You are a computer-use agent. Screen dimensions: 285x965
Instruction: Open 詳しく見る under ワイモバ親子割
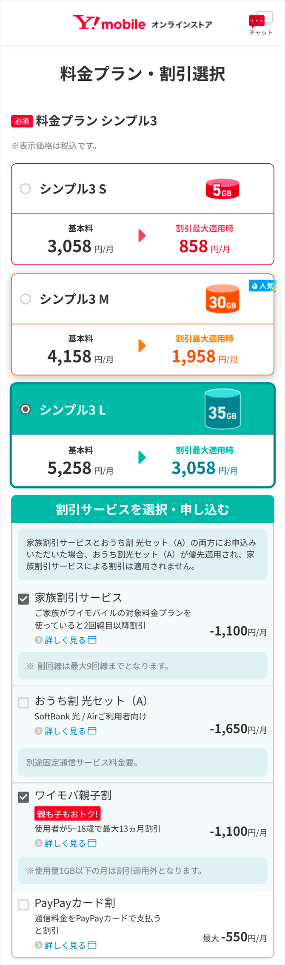[66, 843]
